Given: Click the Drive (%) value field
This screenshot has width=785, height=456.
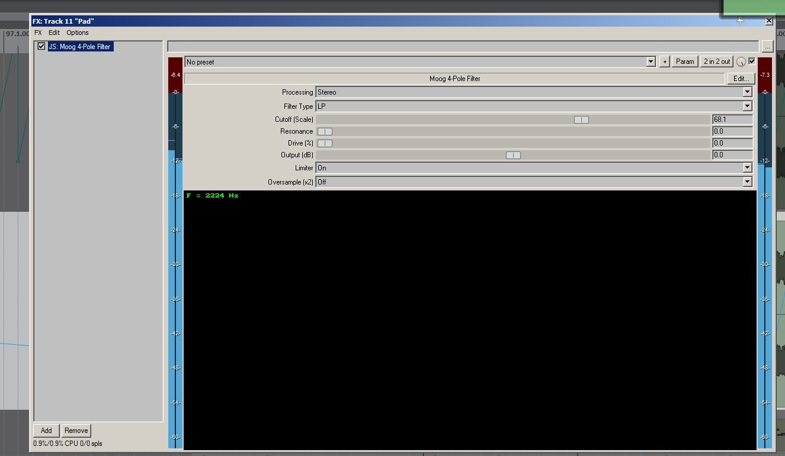Looking at the screenshot, I should 732,143.
